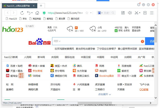The width and height of the screenshot is (159, 108).
Task: Expand the address bar history dropdown arrow
Action: point(91,13)
